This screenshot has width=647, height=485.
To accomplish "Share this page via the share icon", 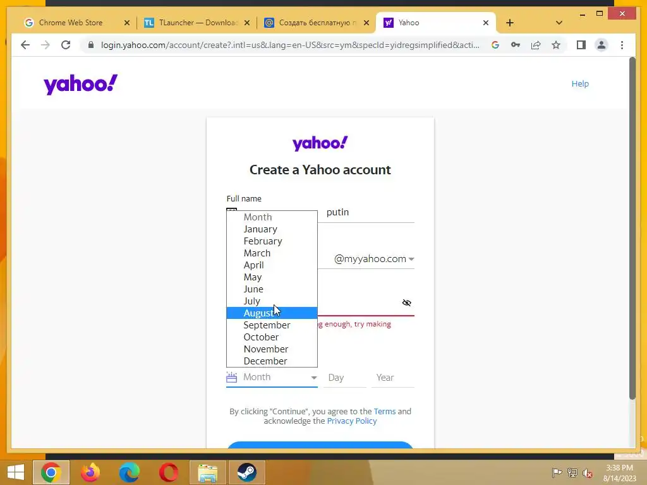I will coord(536,45).
